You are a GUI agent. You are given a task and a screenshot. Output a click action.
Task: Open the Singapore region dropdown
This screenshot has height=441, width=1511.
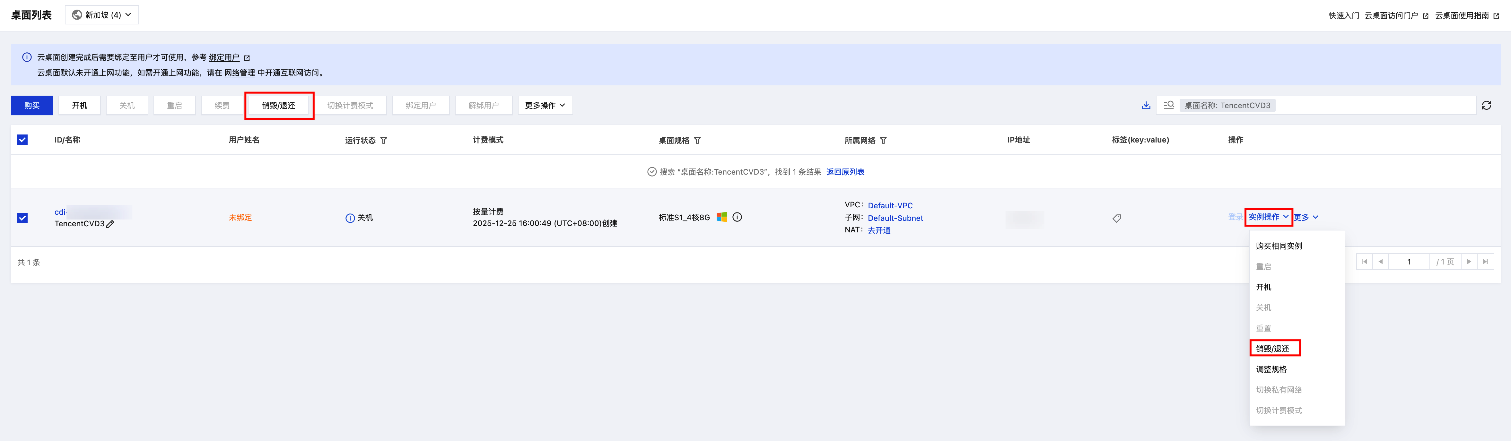pyautogui.click(x=102, y=15)
